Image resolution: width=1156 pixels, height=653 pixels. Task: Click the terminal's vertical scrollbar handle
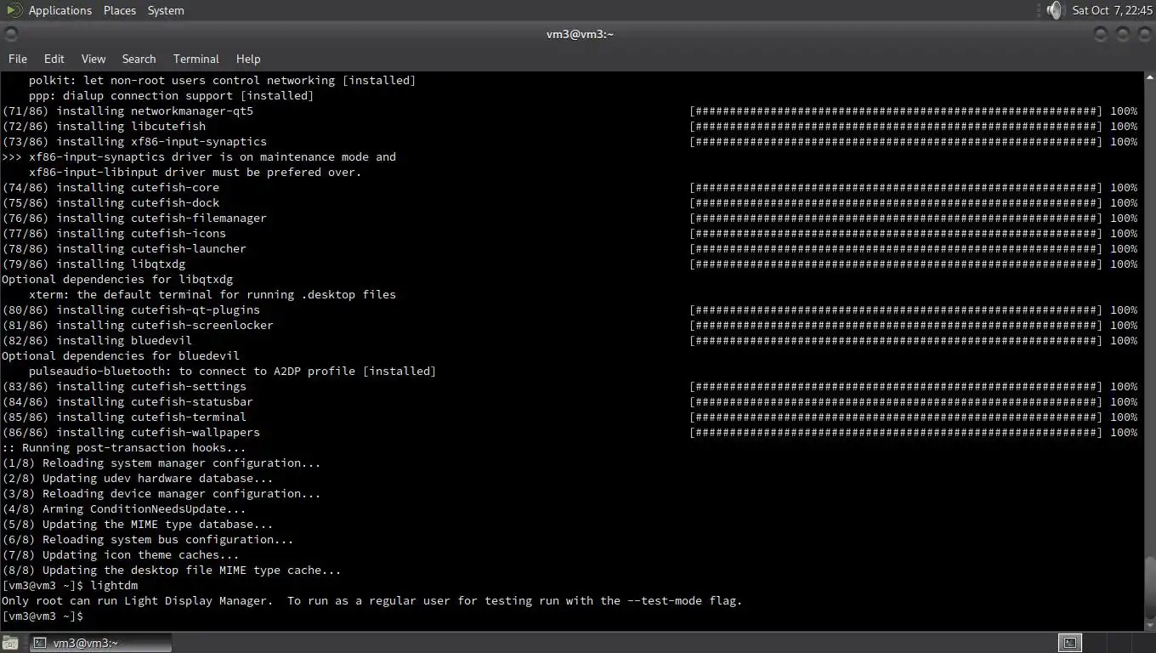[1149, 587]
